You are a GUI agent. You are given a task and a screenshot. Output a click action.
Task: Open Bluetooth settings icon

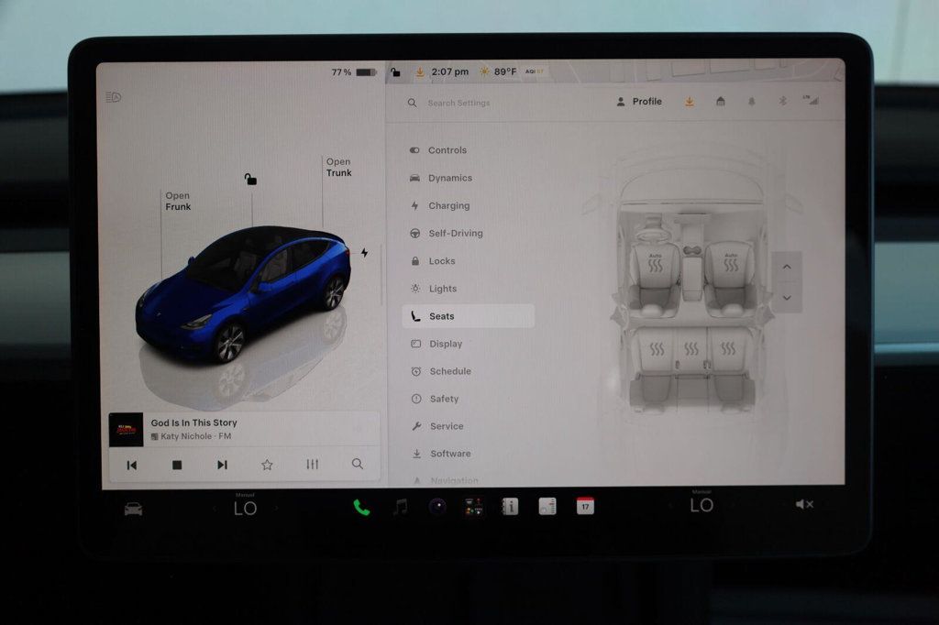(x=782, y=101)
